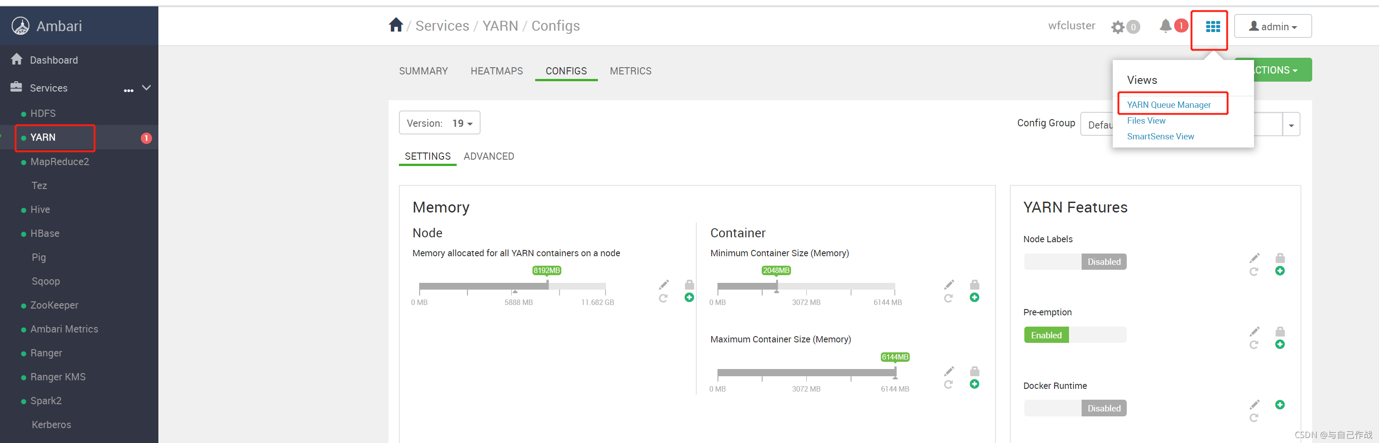
Task: Undo node memory change
Action: click(663, 298)
